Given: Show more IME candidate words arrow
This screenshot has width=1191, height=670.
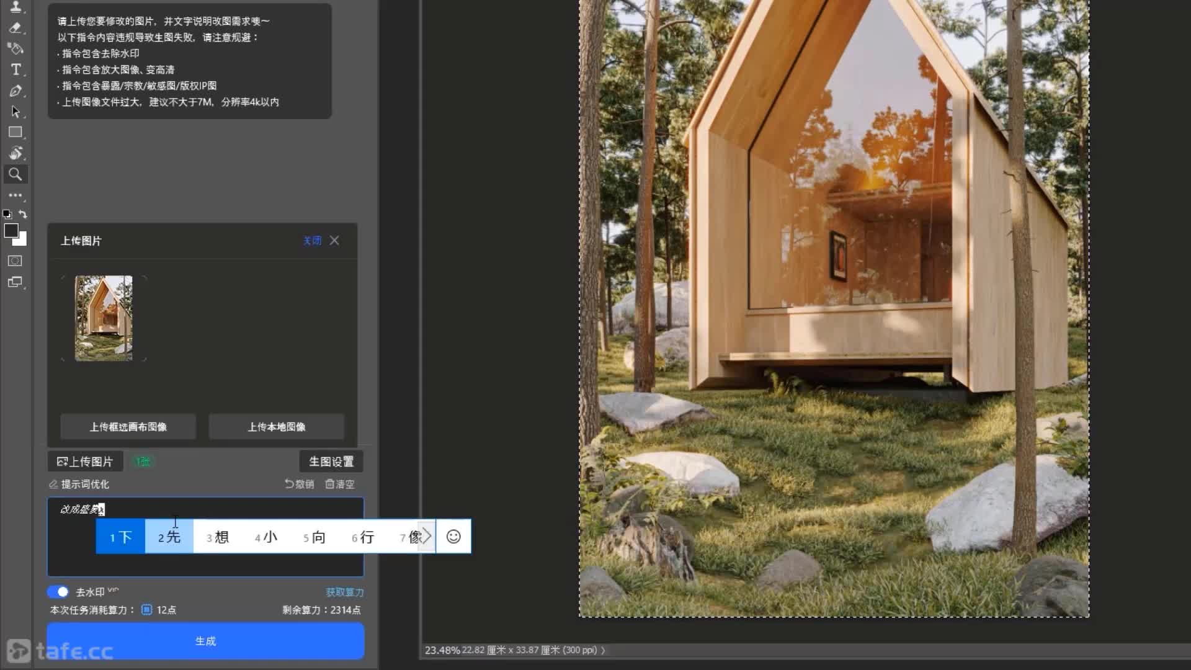Looking at the screenshot, I should coord(427,536).
